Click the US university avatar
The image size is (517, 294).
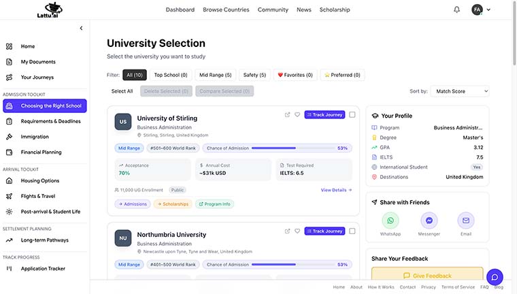click(x=123, y=121)
